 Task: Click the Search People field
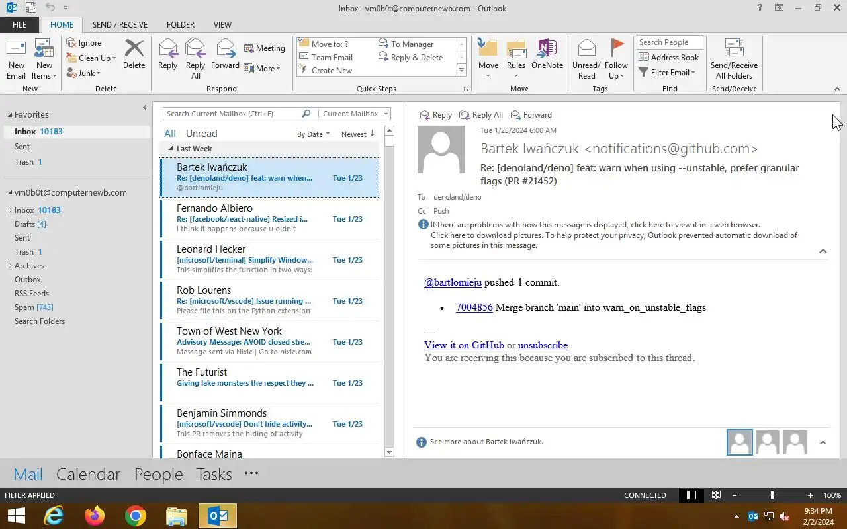(x=670, y=42)
